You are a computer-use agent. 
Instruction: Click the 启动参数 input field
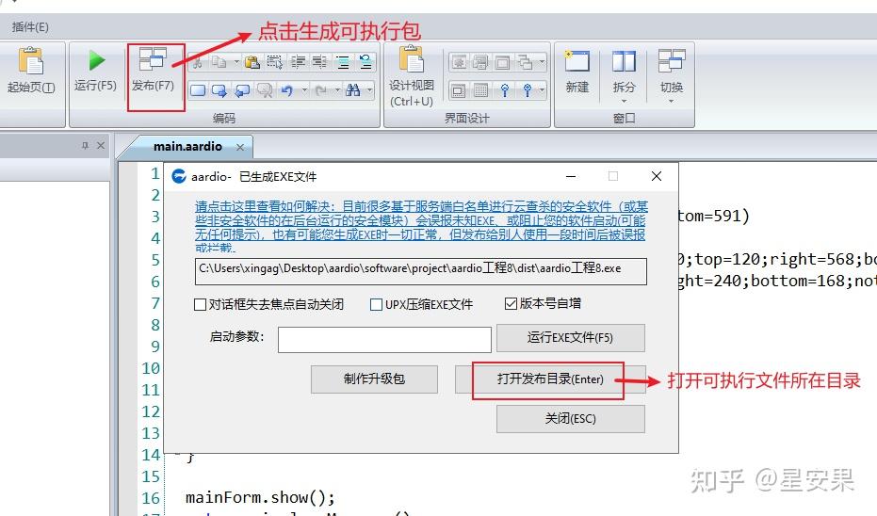(384, 340)
